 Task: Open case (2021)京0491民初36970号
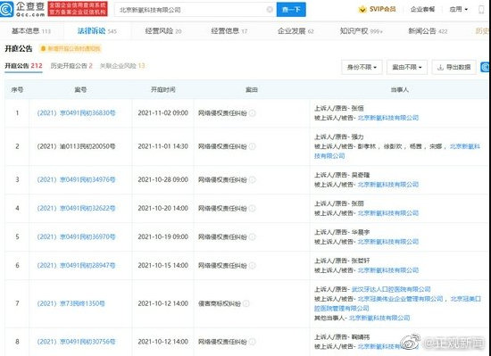pos(76,236)
